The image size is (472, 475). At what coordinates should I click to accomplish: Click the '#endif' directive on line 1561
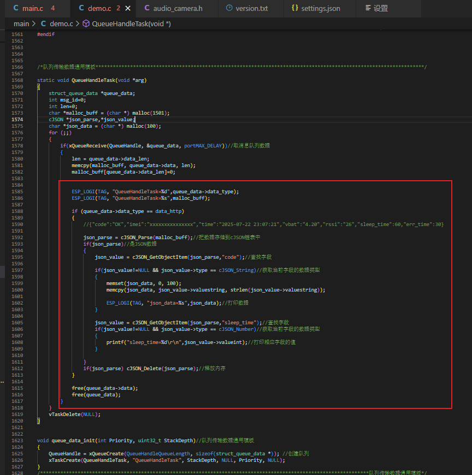point(46,34)
